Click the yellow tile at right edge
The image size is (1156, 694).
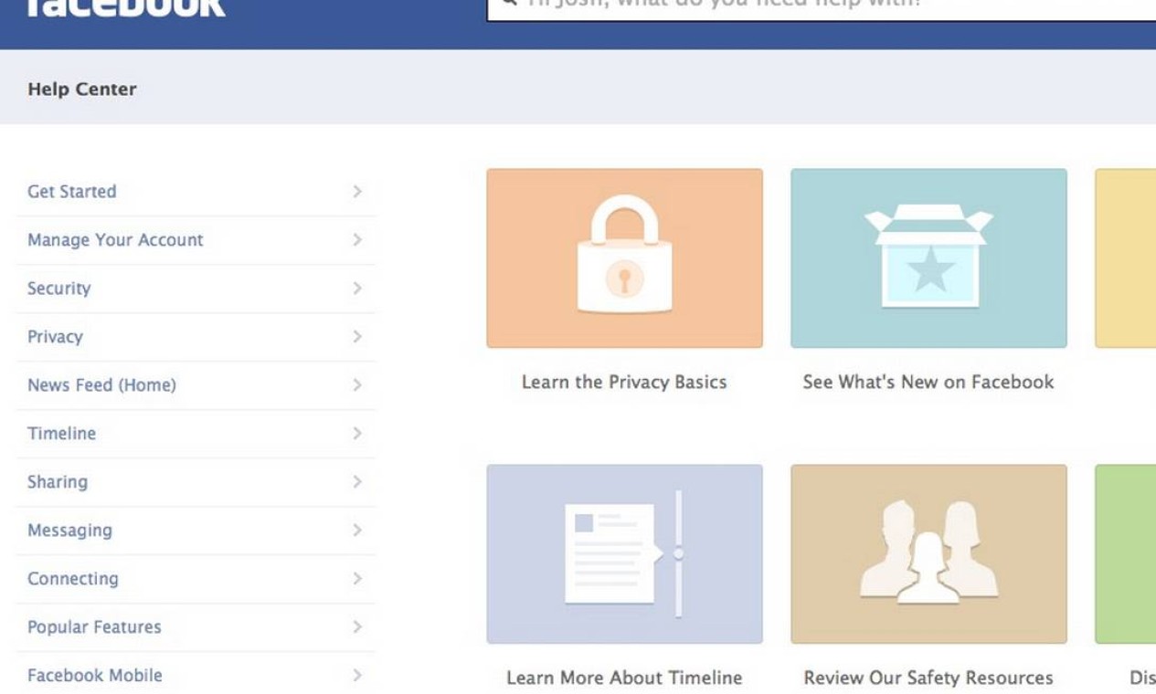[1126, 258]
